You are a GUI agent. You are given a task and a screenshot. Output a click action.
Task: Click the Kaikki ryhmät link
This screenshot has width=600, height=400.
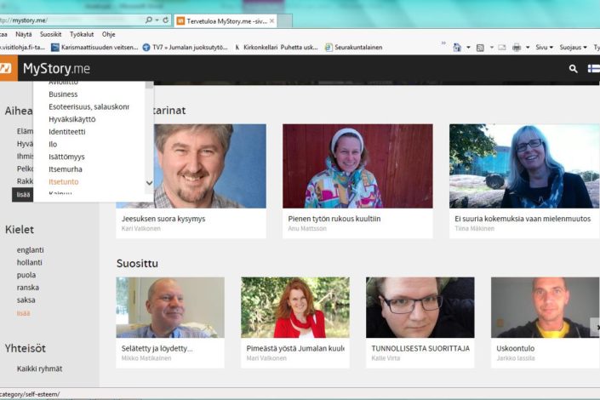[x=39, y=369]
